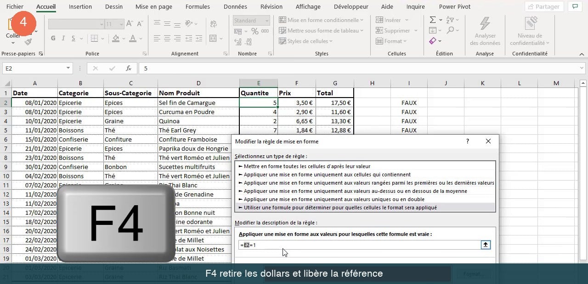Align text to top
Viewport: 588px width, 284px height.
tap(157, 23)
